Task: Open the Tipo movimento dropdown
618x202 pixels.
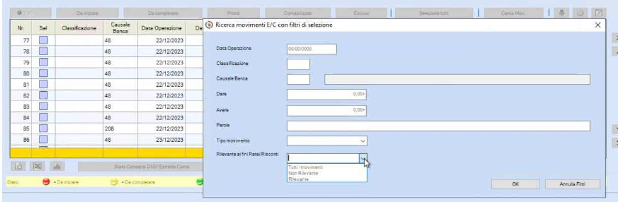Action: coord(363,141)
